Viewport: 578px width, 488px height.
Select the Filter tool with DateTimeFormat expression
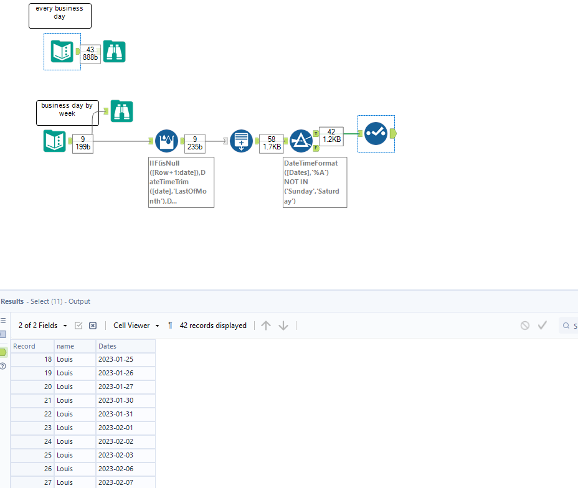click(x=301, y=141)
